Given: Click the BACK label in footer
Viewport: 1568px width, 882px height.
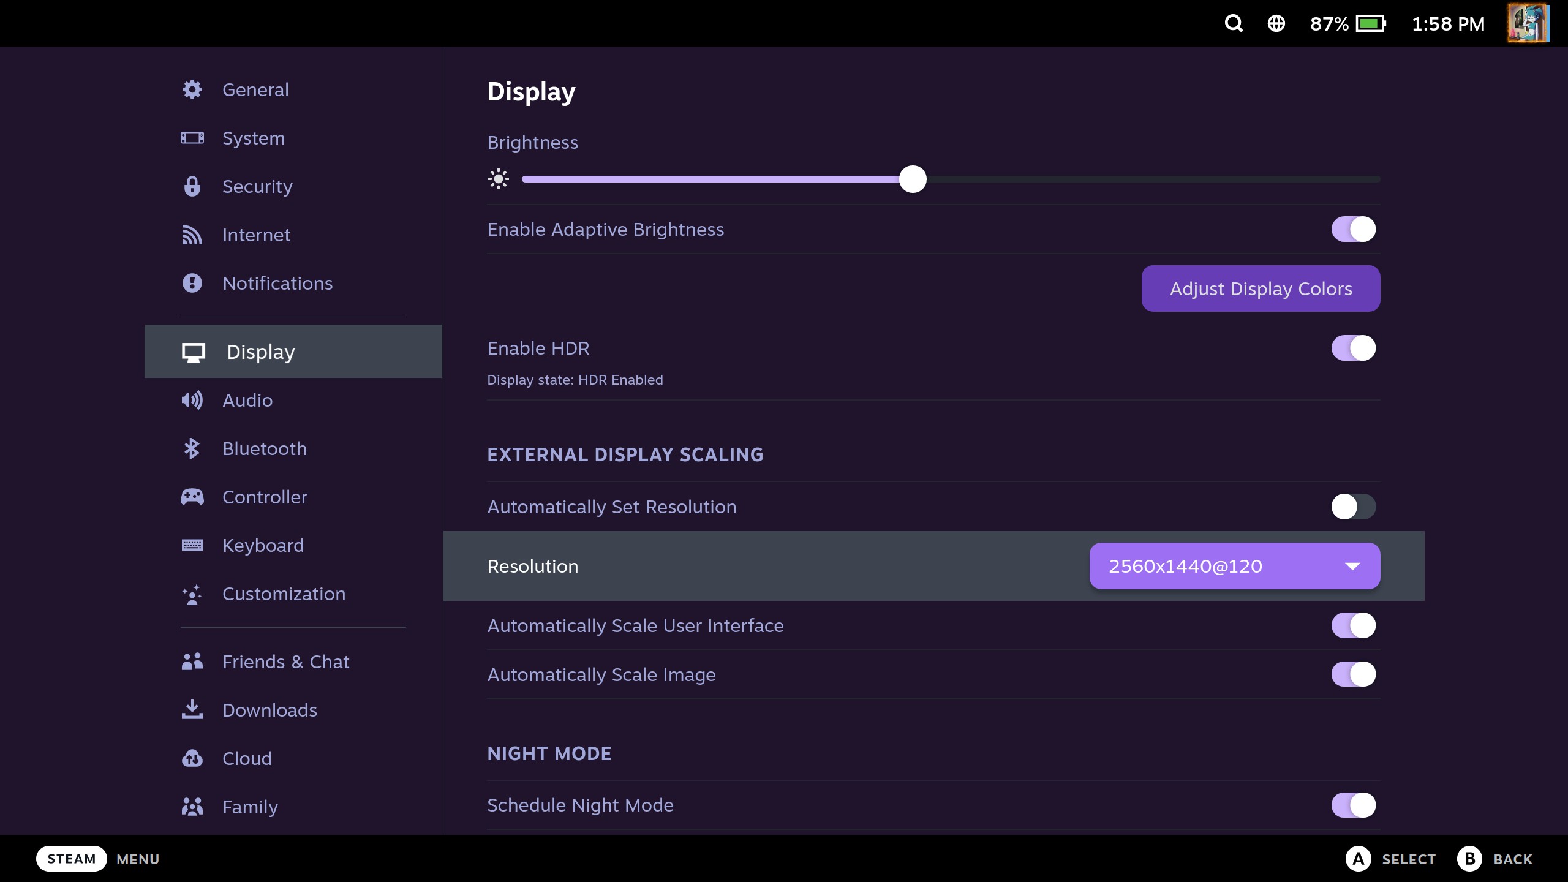Looking at the screenshot, I should (1513, 859).
